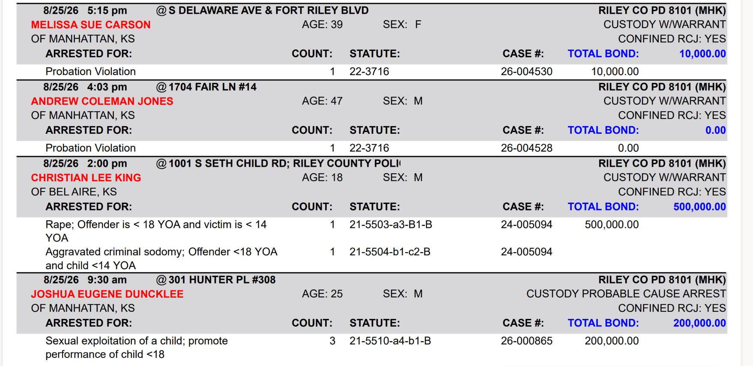Select the name JOSHUA EUGENE DUNCKLEE
753x366 pixels.
[107, 294]
